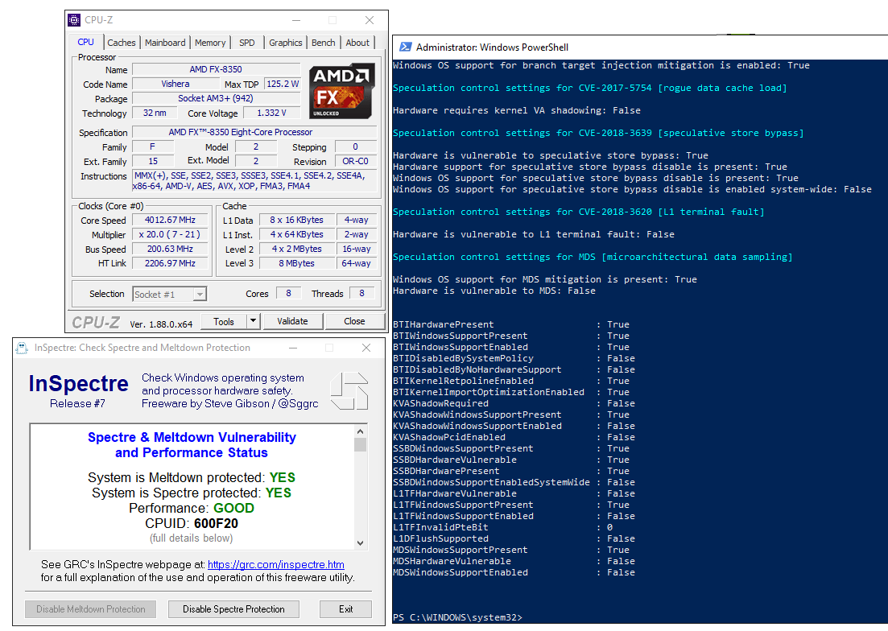The height and width of the screenshot is (631, 888).
Task: Click the Threads count value box
Action: tap(362, 293)
